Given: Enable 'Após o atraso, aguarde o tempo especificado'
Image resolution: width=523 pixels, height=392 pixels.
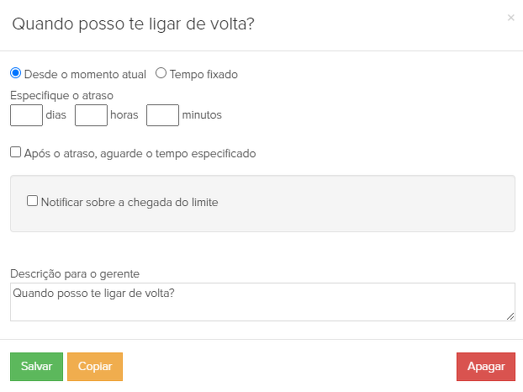Looking at the screenshot, I should (x=15, y=152).
